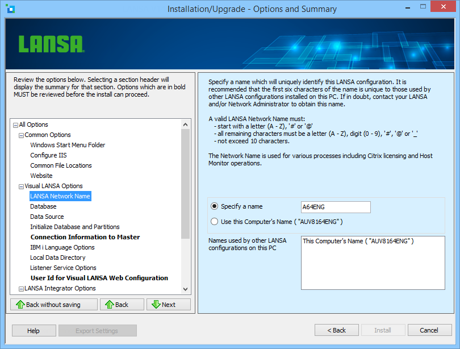Cancel the installation

[x=429, y=330]
